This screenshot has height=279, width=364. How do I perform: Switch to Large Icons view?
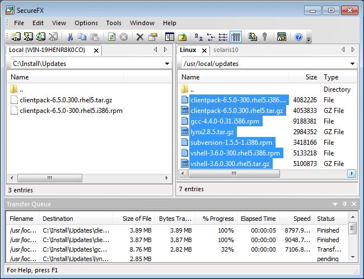point(198,36)
